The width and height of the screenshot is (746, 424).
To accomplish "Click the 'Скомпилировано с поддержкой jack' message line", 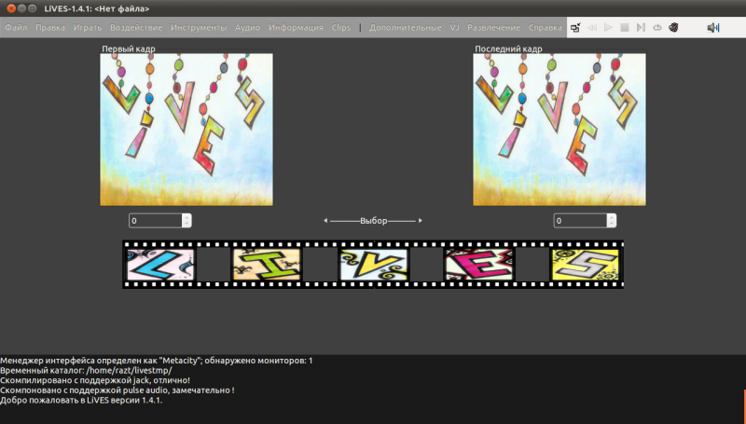I will (x=95, y=380).
